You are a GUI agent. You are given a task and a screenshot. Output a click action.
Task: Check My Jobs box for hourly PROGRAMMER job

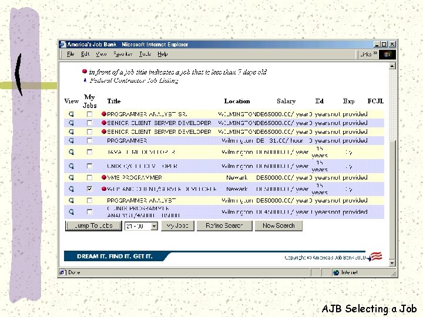[x=89, y=141]
